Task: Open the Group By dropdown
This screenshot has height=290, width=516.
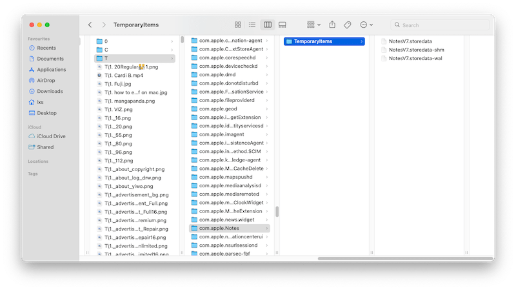Action: [313, 25]
